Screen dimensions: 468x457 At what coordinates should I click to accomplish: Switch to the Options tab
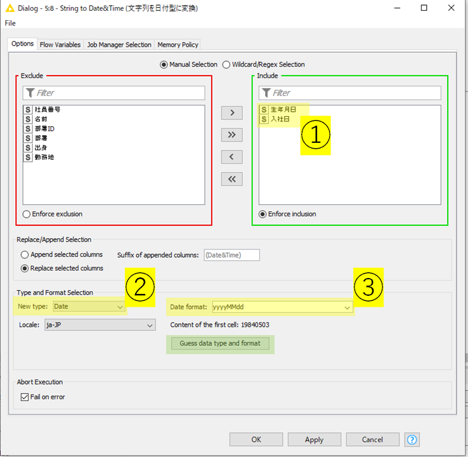click(22, 44)
